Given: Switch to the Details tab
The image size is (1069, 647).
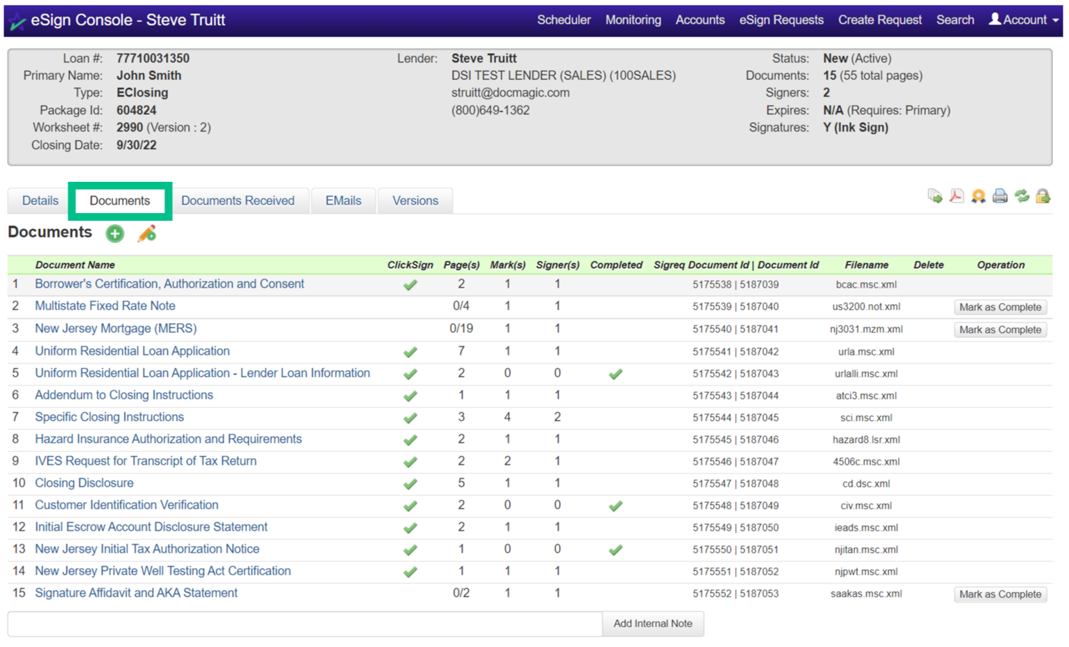Looking at the screenshot, I should [x=40, y=201].
